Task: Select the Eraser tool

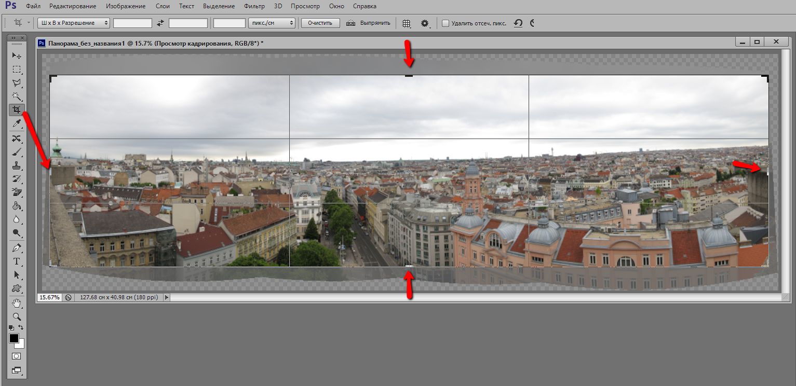Action: [17, 192]
